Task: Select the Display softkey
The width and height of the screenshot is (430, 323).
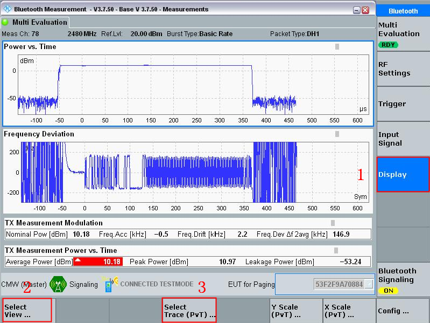Action: pos(403,174)
